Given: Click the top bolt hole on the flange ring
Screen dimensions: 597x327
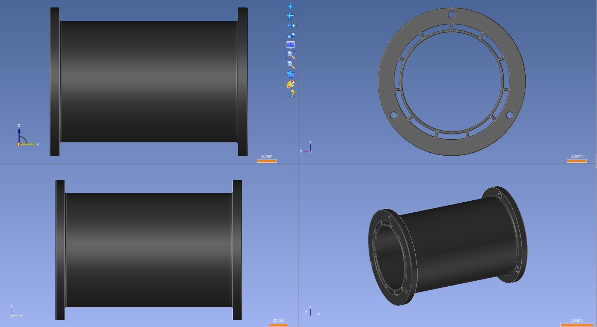Looking at the screenshot, I should pyautogui.click(x=451, y=15).
